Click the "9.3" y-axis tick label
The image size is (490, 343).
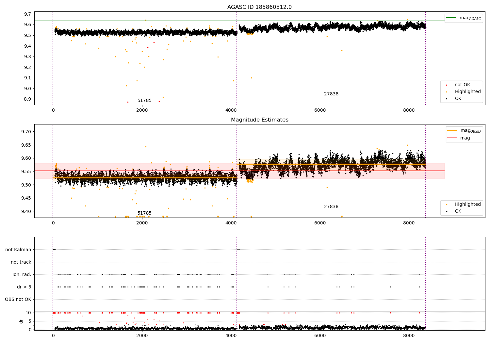coord(28,57)
